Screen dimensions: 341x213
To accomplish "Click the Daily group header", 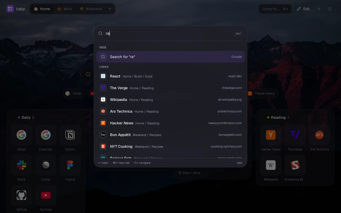I will (26, 117).
